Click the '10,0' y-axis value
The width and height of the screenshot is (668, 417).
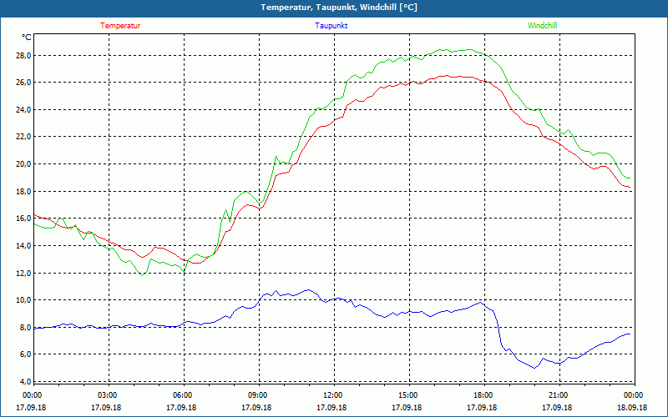[x=23, y=300]
